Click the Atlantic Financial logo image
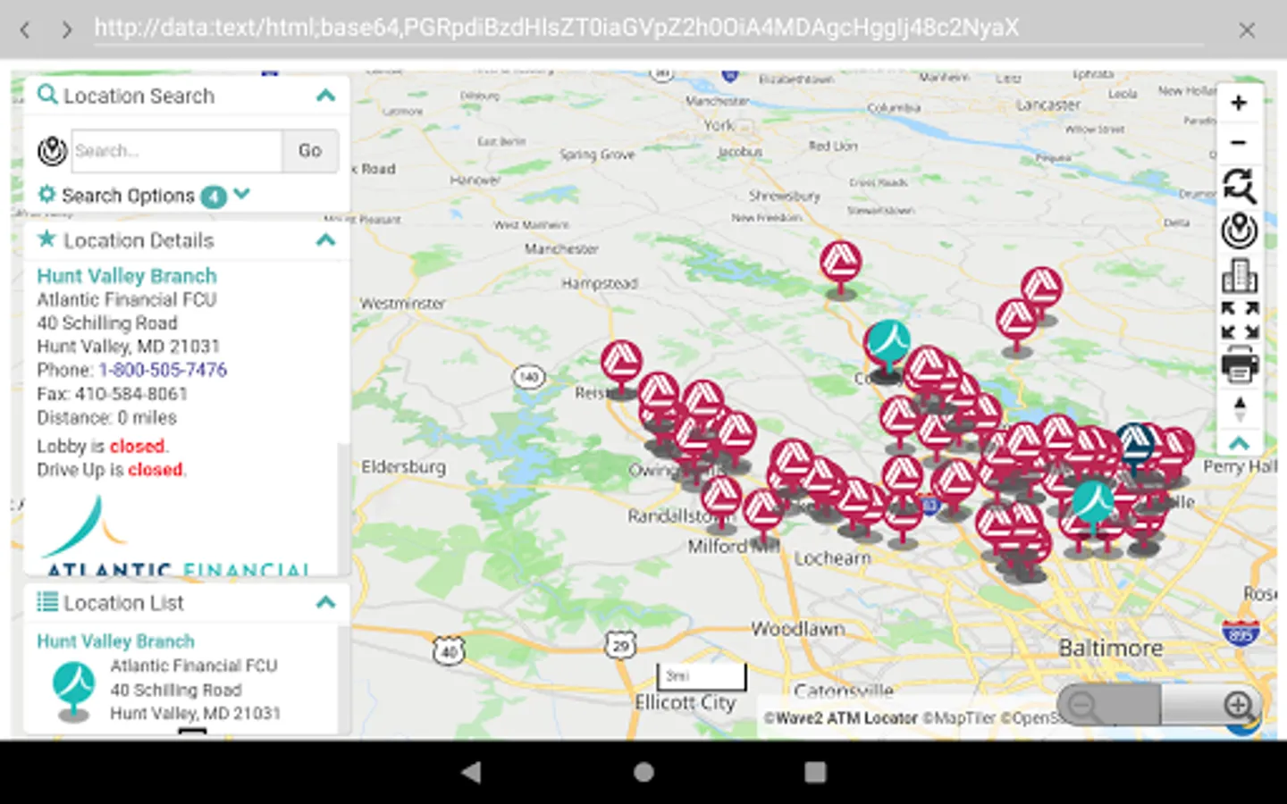 (x=174, y=534)
